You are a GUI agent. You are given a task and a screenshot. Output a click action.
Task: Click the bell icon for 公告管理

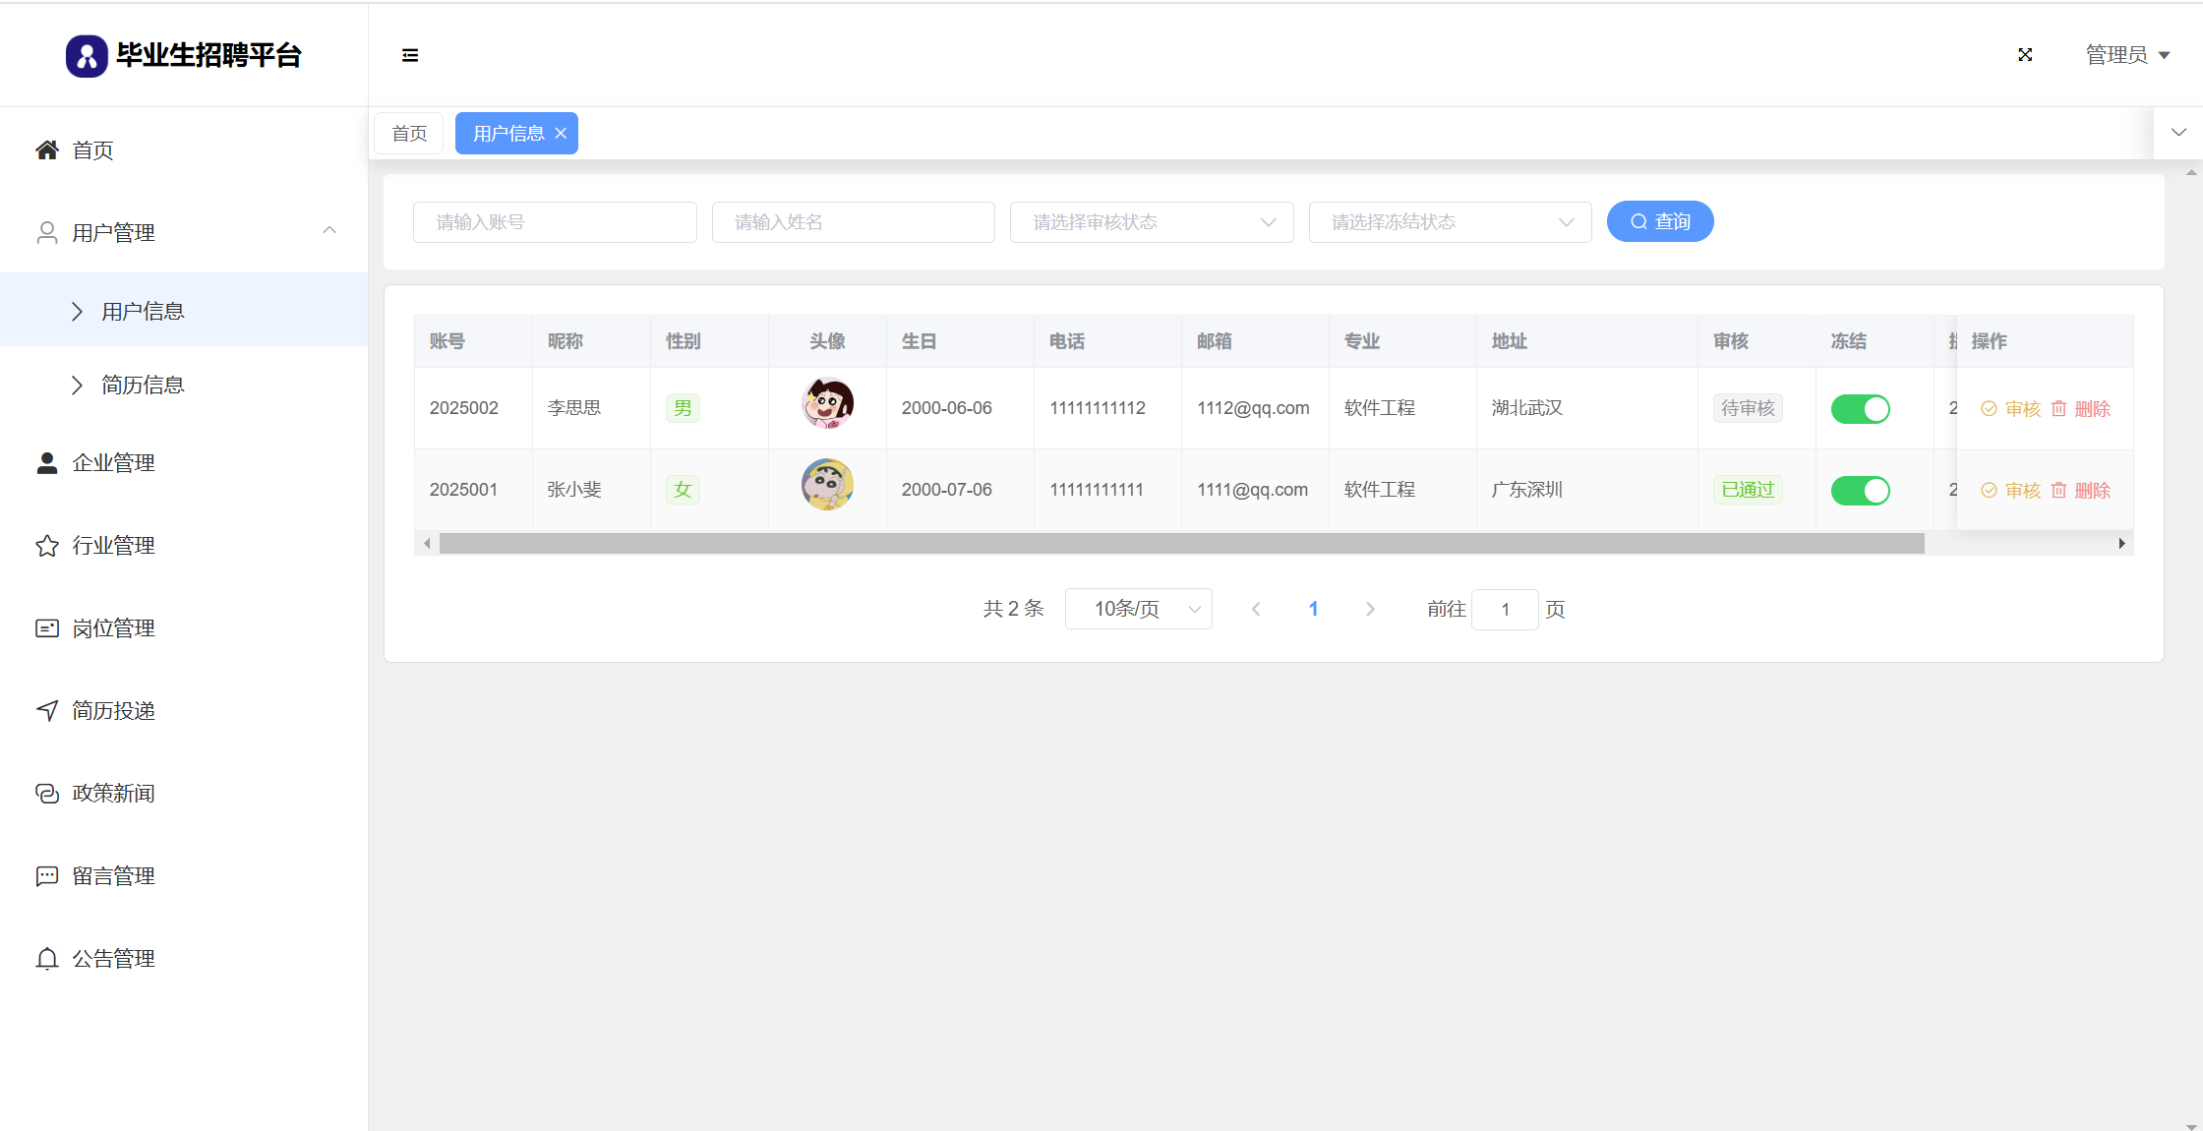[x=46, y=959]
